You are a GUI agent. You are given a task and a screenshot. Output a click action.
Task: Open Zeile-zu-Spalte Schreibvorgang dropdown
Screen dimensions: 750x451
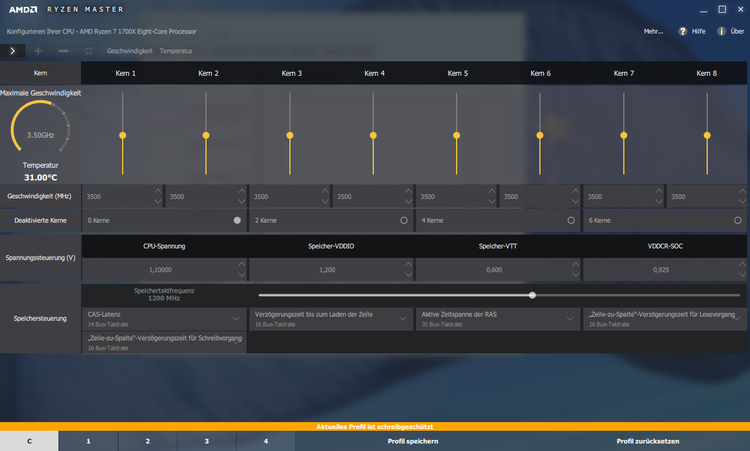164,342
